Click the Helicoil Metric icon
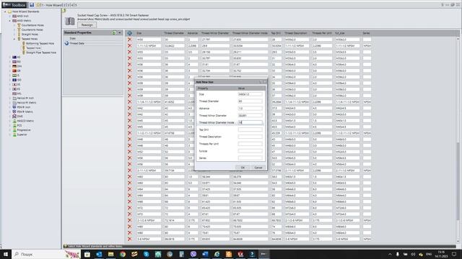Viewport: 462px width, 259px height. pos(14,103)
